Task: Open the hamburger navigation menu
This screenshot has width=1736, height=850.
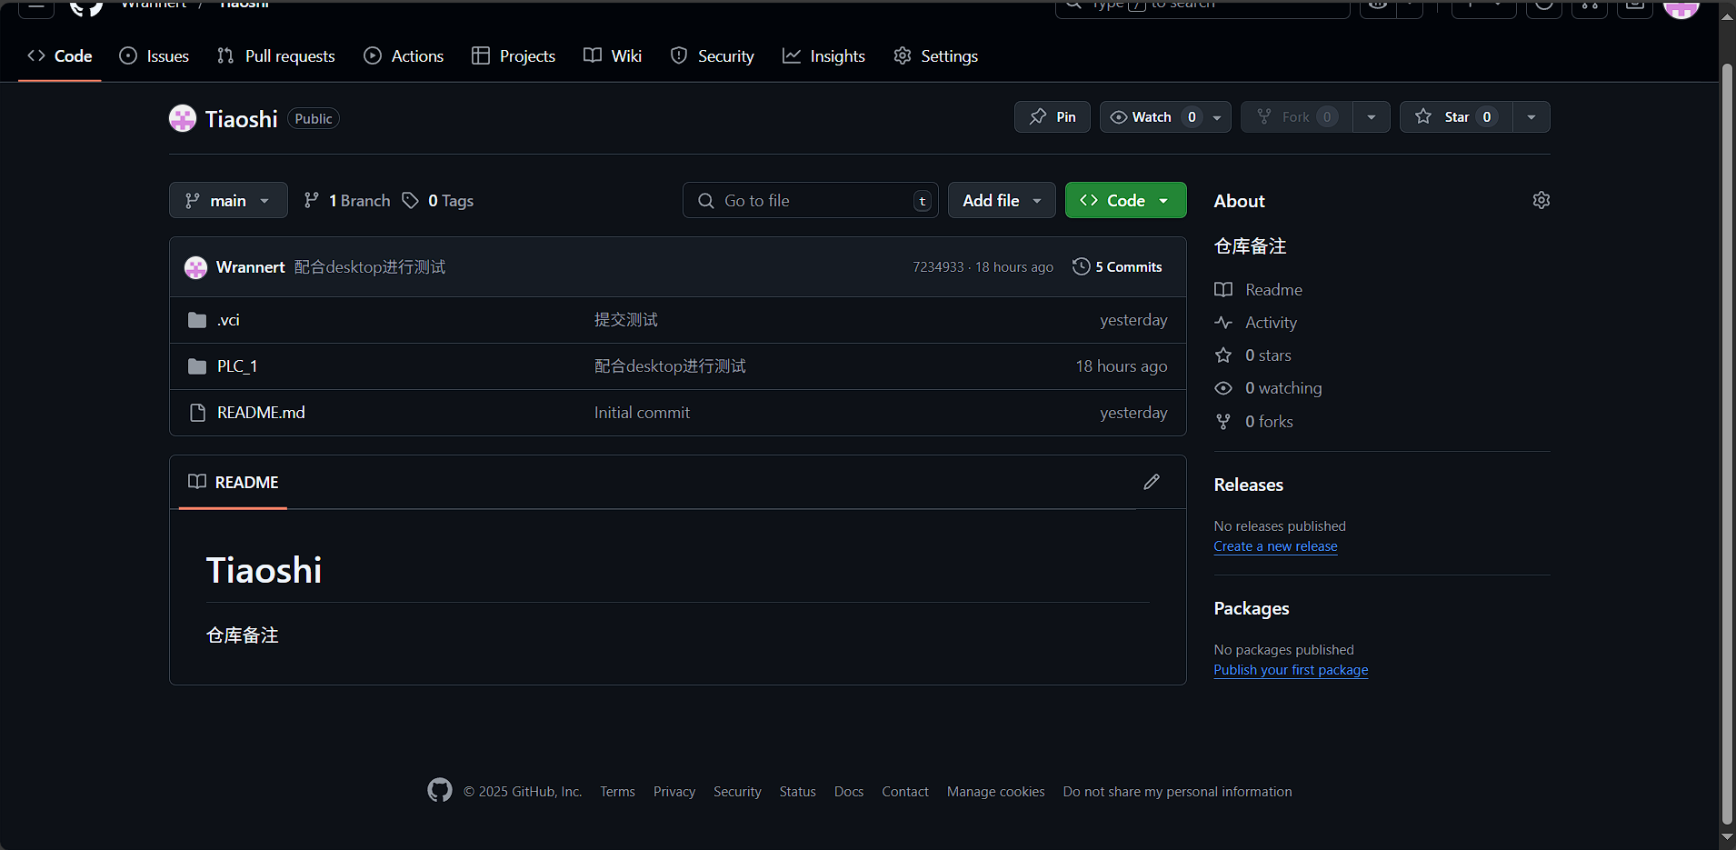Action: pos(36,6)
